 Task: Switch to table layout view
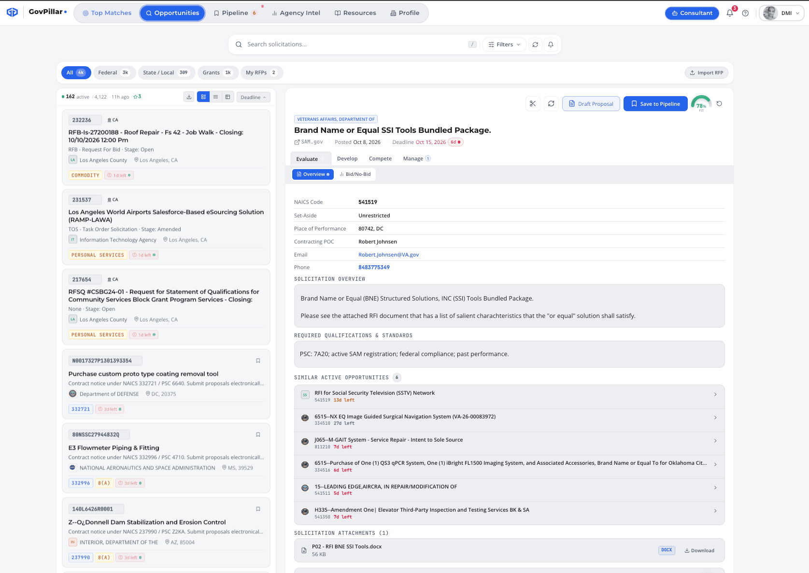(x=228, y=97)
